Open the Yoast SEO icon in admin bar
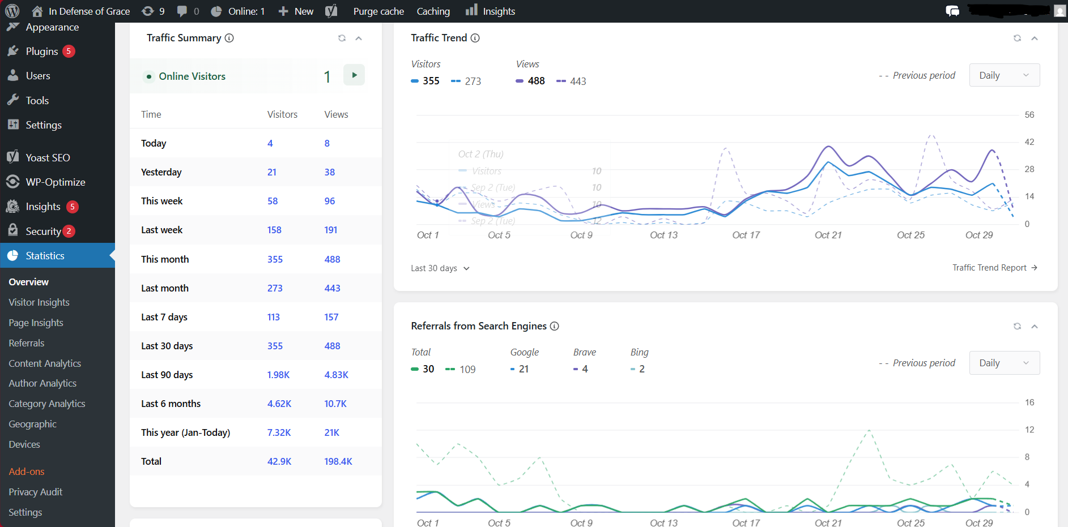The width and height of the screenshot is (1068, 527). [331, 11]
